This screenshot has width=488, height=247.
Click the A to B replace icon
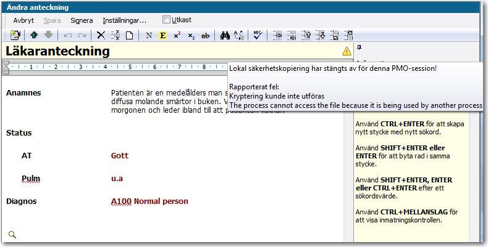coord(239,35)
